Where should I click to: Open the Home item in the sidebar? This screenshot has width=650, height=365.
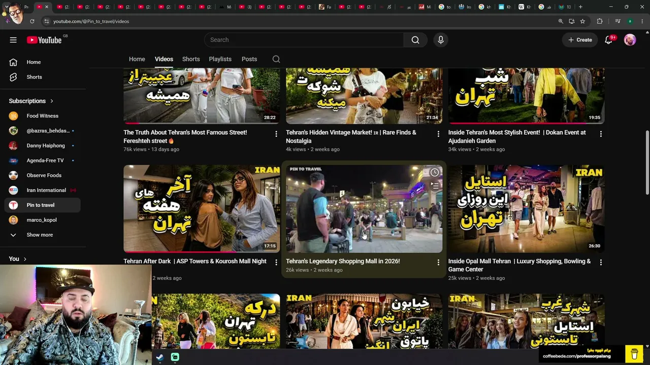tap(43, 62)
